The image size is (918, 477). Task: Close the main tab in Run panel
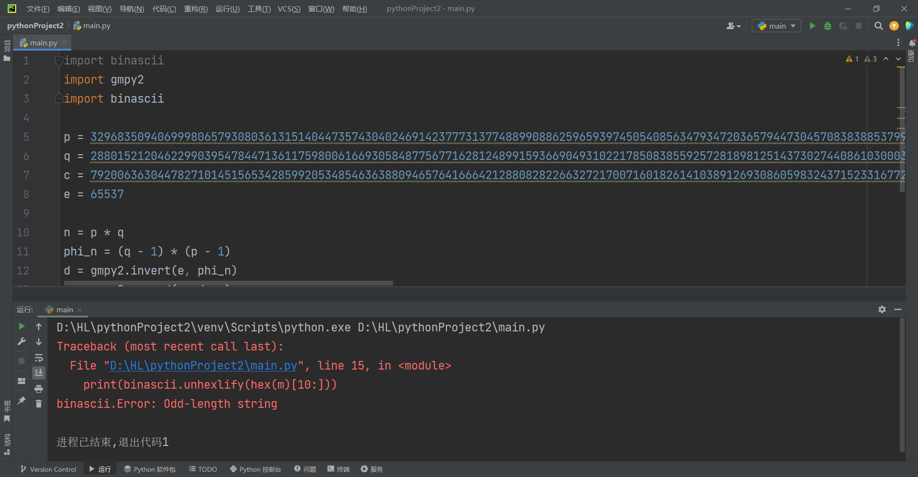coord(79,310)
